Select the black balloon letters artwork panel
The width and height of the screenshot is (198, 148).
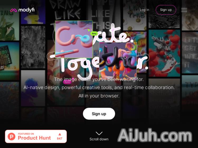(118, 61)
